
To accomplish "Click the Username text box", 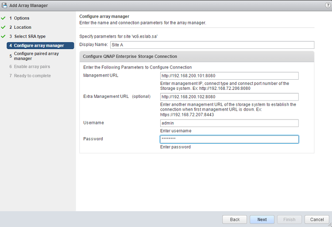I will pyautogui.click(x=229, y=123).
